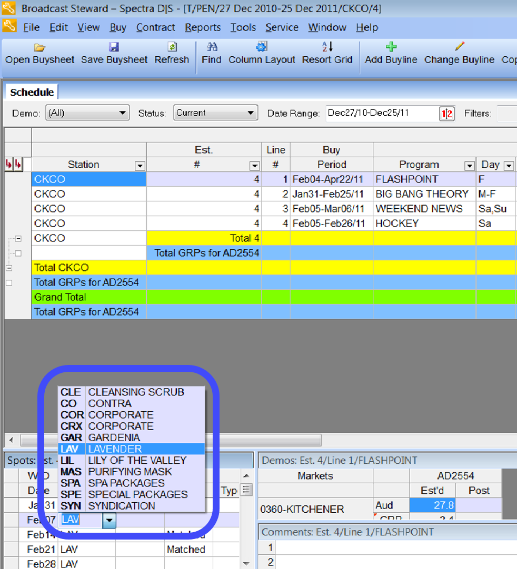517x569 pixels.
Task: Open the Help menu
Action: [367, 27]
